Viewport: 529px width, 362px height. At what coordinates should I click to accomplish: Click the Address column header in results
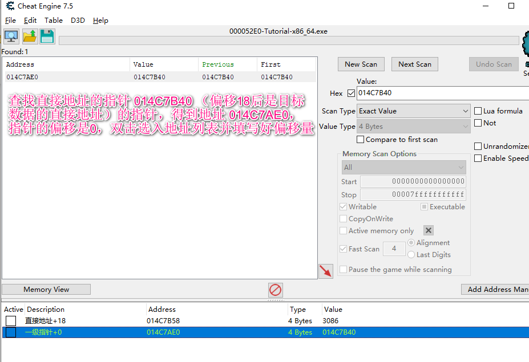[x=66, y=64]
